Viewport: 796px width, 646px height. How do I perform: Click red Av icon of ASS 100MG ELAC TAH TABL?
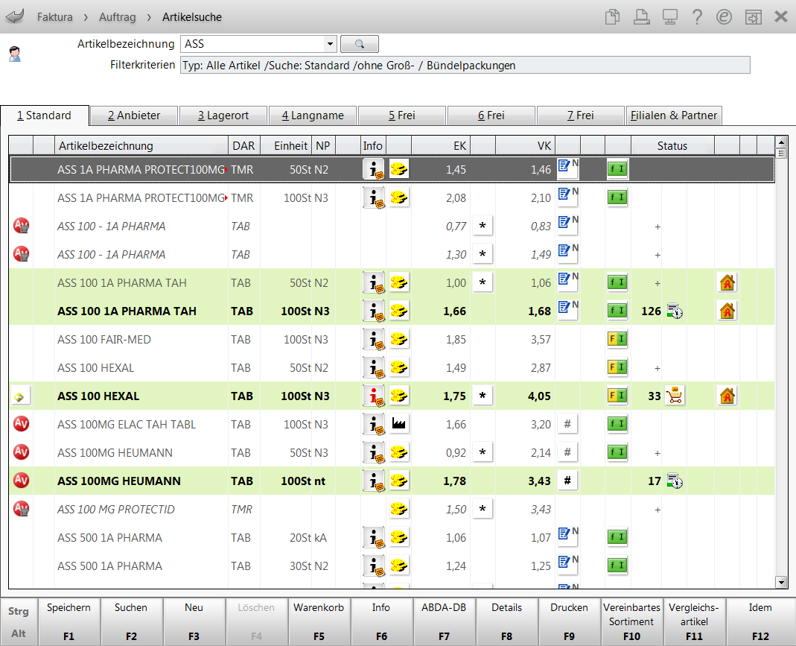21,424
